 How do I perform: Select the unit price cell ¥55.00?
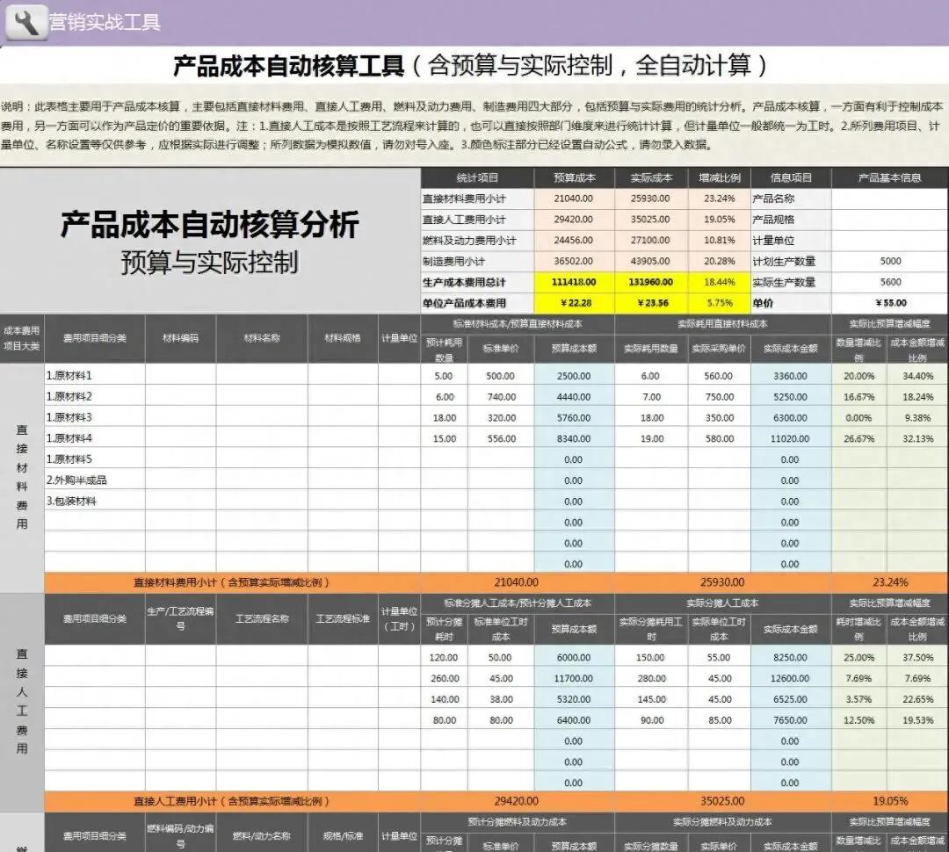pyautogui.click(x=889, y=303)
